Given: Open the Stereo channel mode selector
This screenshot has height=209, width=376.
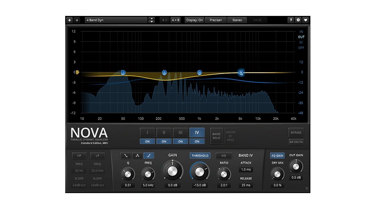Looking at the screenshot, I should pos(237,20).
